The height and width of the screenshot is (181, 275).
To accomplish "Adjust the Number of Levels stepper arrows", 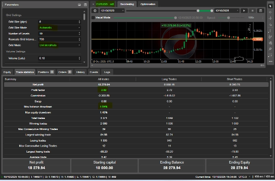I will tap(79, 34).
